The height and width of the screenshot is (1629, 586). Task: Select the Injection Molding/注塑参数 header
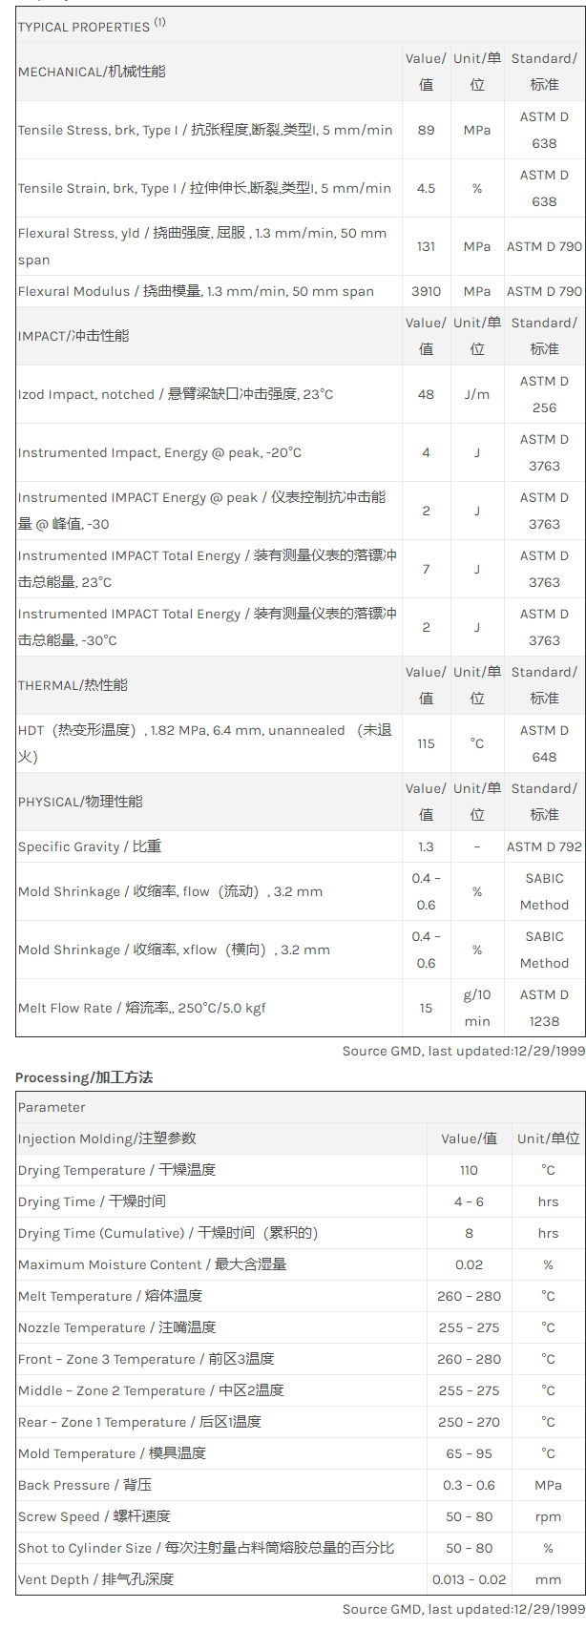[x=107, y=1138]
